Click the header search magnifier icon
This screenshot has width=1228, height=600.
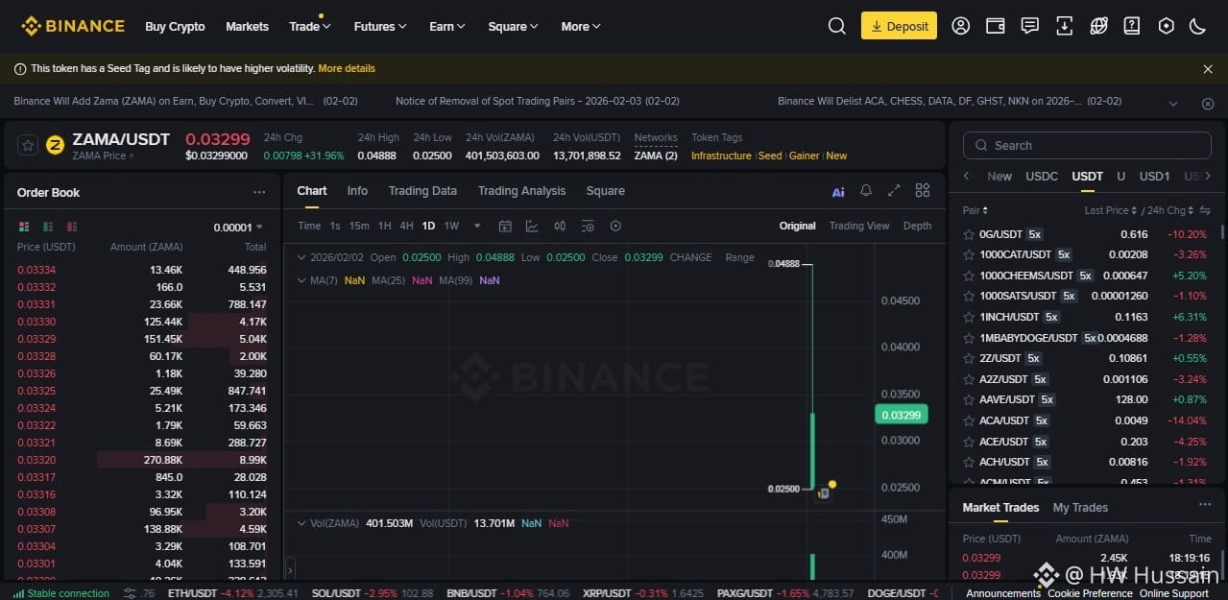(836, 26)
